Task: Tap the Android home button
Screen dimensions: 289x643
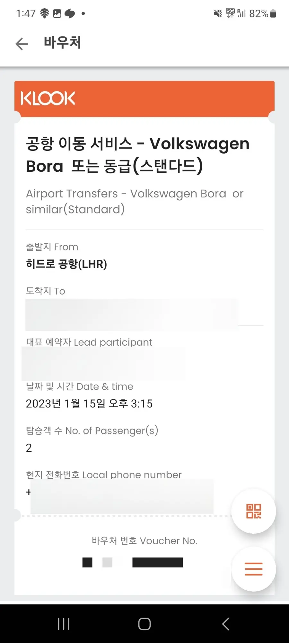Action: [144, 624]
